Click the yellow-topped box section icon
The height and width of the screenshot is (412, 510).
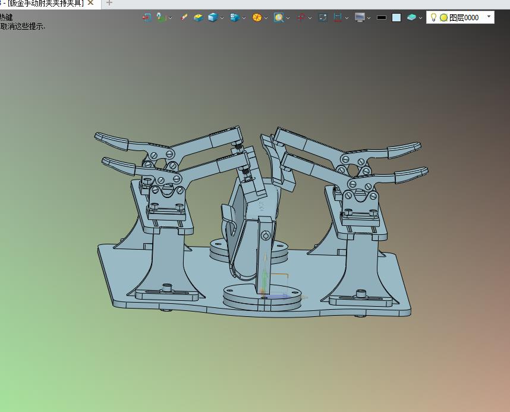[x=198, y=17]
